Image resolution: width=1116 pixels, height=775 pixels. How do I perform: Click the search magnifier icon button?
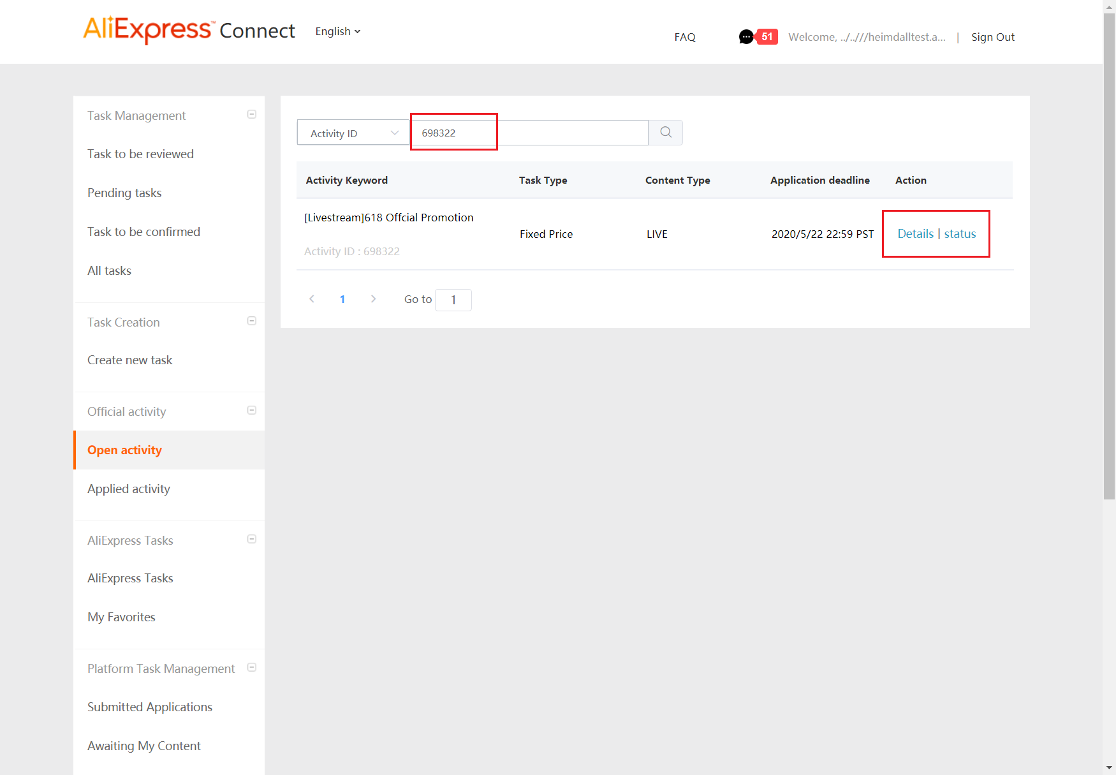(666, 133)
